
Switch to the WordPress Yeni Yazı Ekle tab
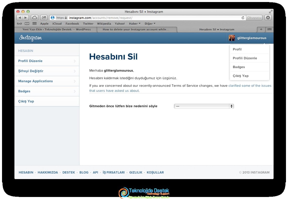click(56, 30)
